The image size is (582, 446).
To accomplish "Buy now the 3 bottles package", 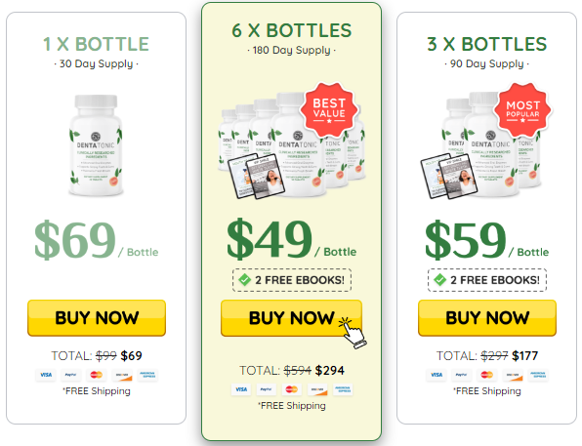I will pyautogui.click(x=487, y=318).
